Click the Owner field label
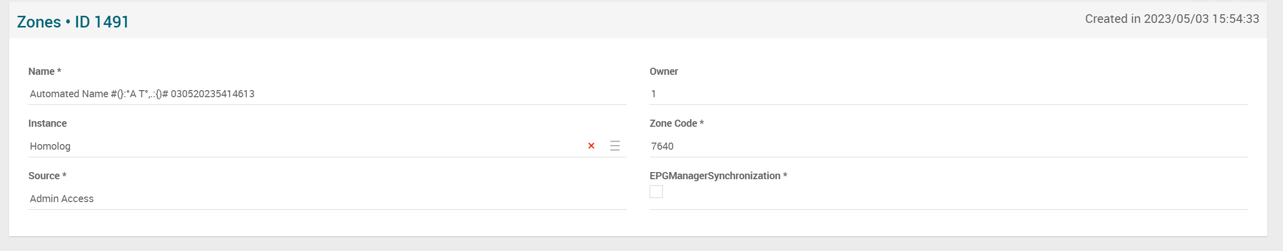Image resolution: width=1283 pixels, height=251 pixels. coord(663,72)
